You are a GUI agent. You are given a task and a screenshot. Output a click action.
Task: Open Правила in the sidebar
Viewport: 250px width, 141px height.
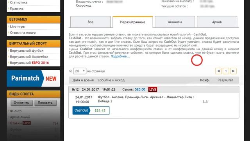coord(16,9)
